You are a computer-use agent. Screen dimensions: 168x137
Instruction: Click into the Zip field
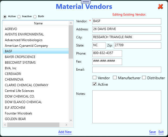(137, 45)
